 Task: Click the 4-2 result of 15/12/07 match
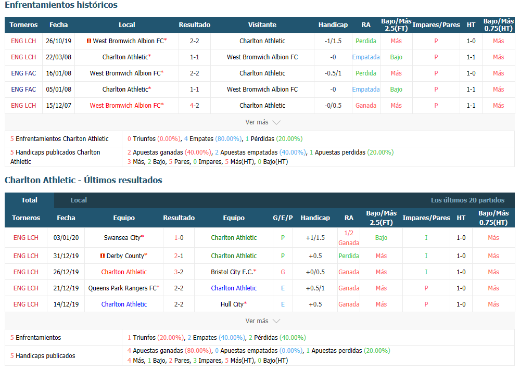195,106
